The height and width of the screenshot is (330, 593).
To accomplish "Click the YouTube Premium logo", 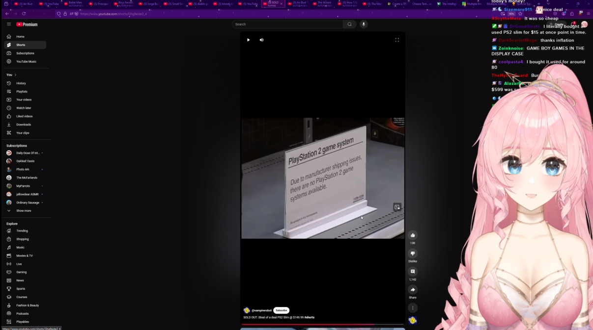I will click(27, 24).
